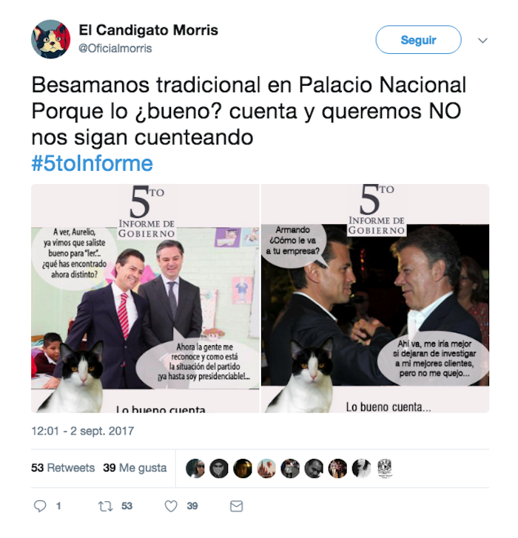Open the sixth liker's grayscale face avatar

tap(314, 468)
